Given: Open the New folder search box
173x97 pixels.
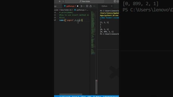Looking at the screenshot, I should click(85, 1).
